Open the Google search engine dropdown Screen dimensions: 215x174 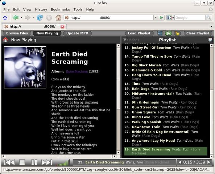[x=170, y=18]
